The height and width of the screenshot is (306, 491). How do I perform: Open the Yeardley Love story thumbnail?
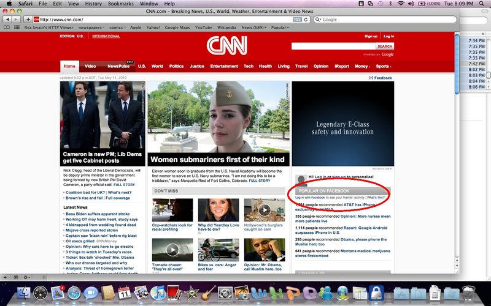218,210
